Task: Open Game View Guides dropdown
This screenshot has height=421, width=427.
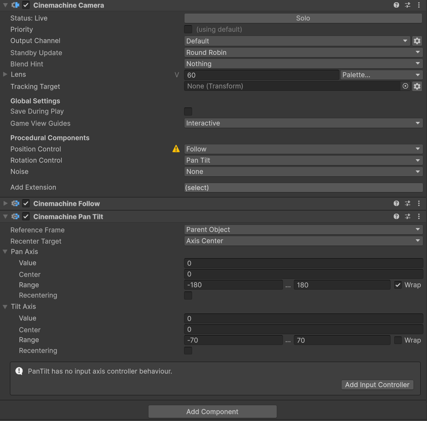Action: click(303, 123)
